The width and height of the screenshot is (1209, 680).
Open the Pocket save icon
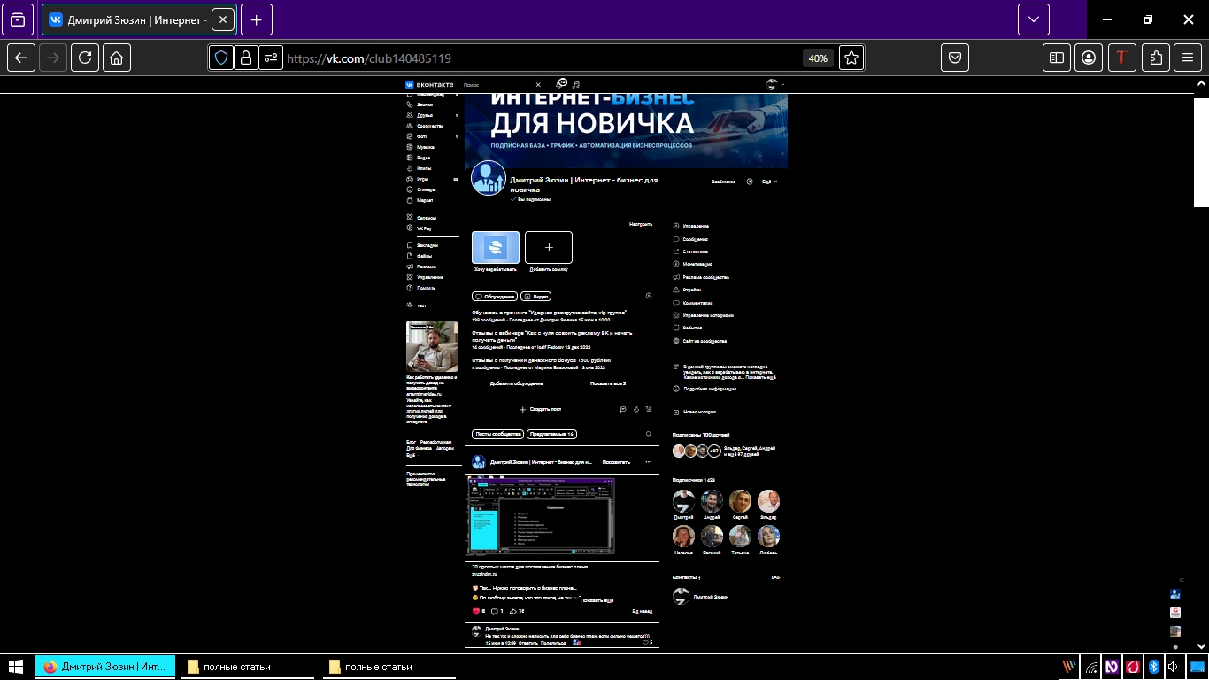click(955, 58)
